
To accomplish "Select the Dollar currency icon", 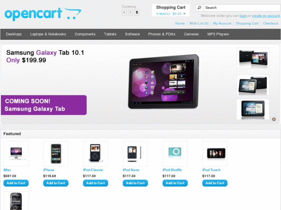I will [x=137, y=12].
